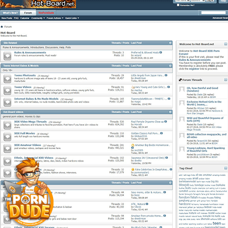Expand the Quick Links dropdown
228x228 pixels.
72,18
